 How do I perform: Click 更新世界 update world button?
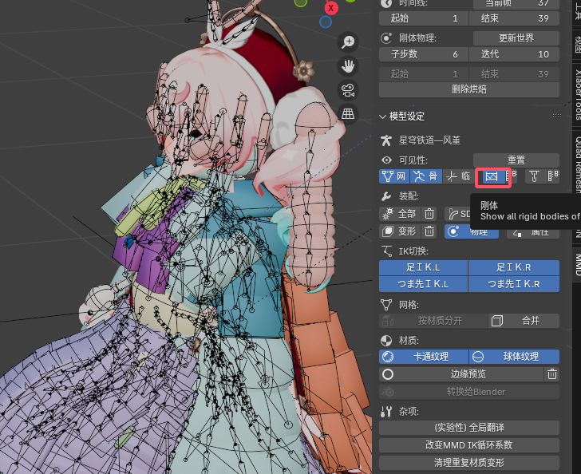(516, 38)
